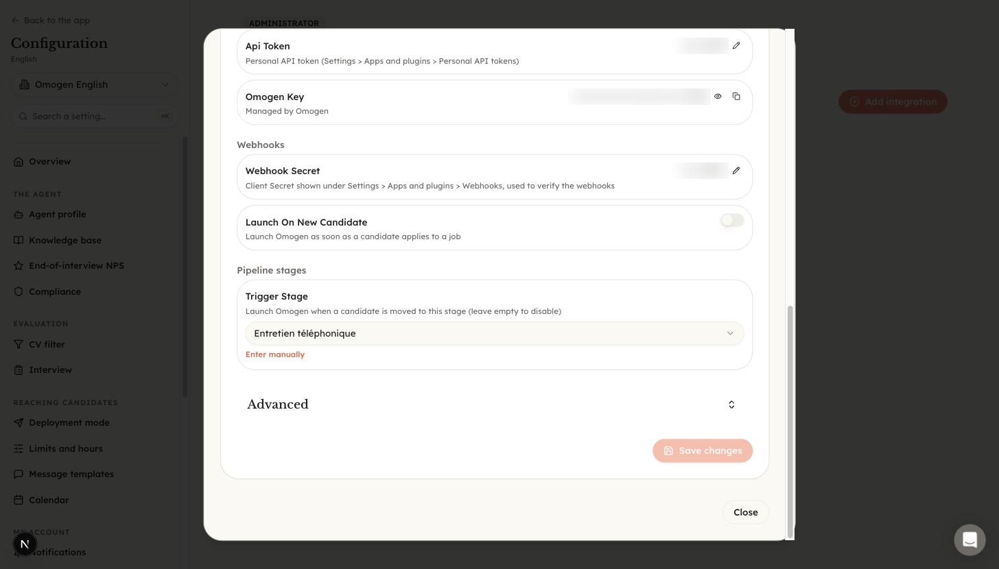999x569 pixels.
Task: Click the Deployment mode send icon
Action: tap(19, 423)
